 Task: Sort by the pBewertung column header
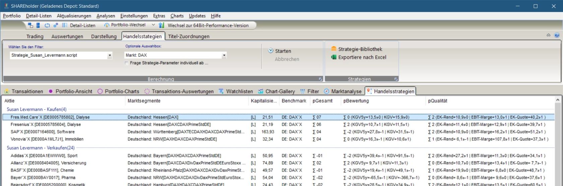[x=383, y=101]
